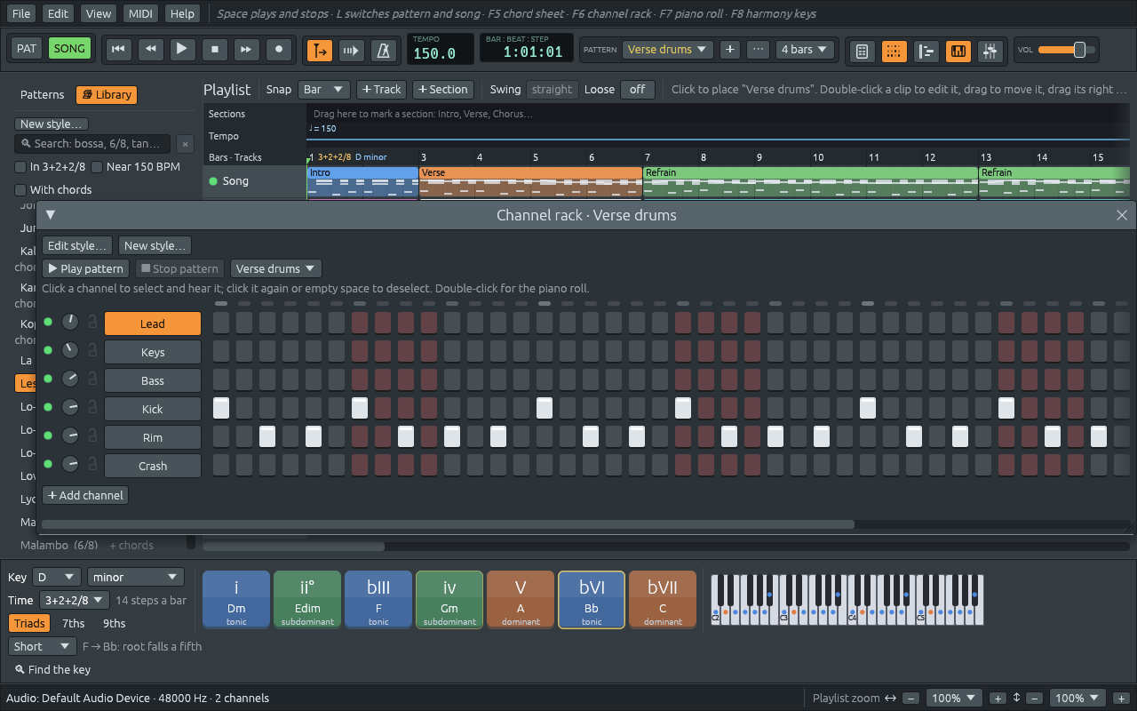Image resolution: width=1137 pixels, height=711 pixels.
Task: Add a new pattern with plus icon
Action: coord(730,50)
